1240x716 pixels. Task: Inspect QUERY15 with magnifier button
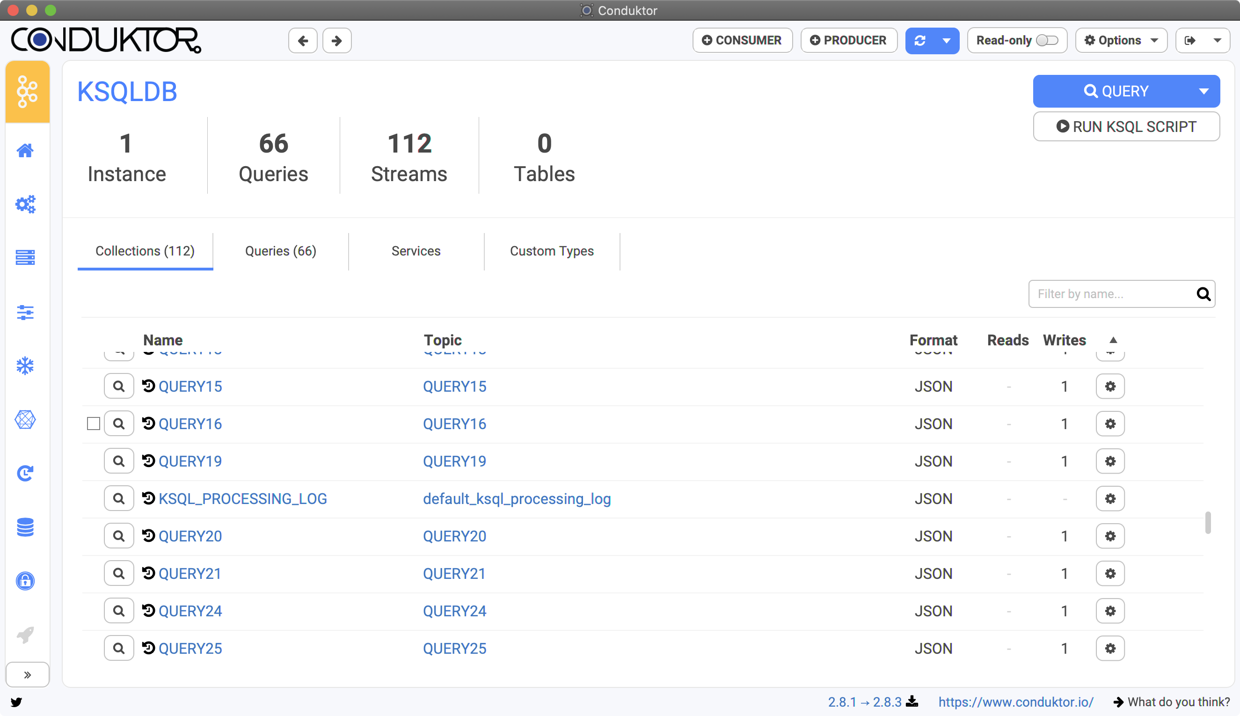click(x=119, y=386)
